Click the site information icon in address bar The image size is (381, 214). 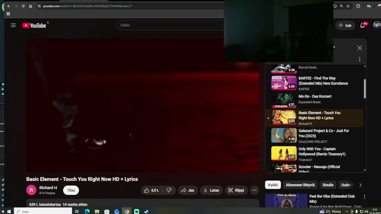[39, 6]
